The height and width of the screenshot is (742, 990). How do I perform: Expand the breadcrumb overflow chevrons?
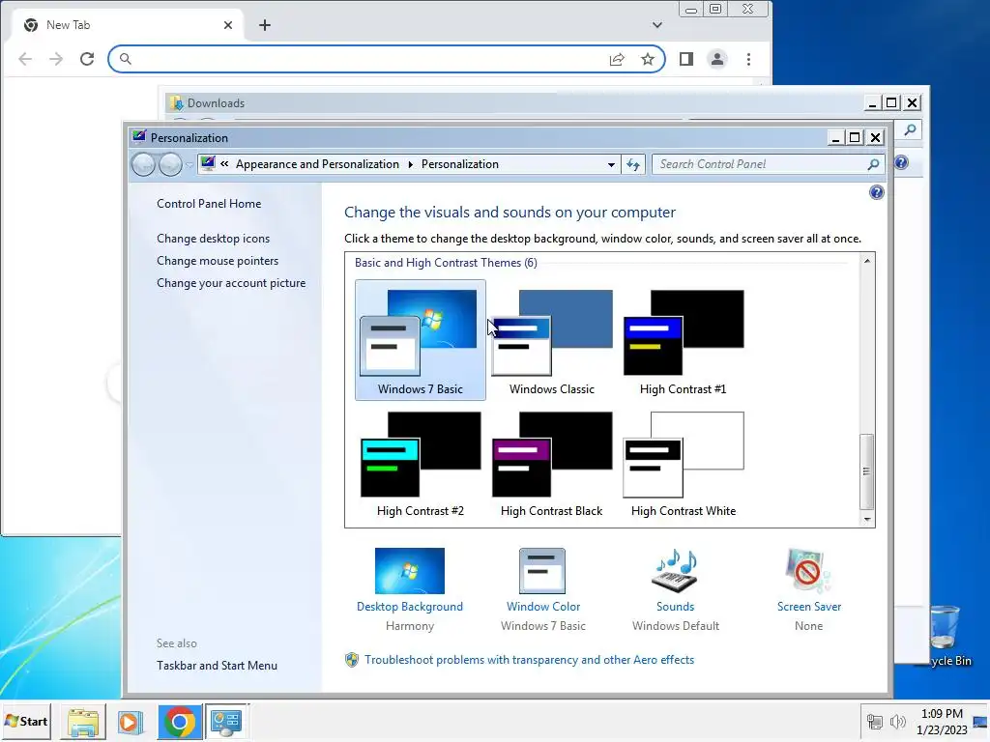tap(224, 164)
